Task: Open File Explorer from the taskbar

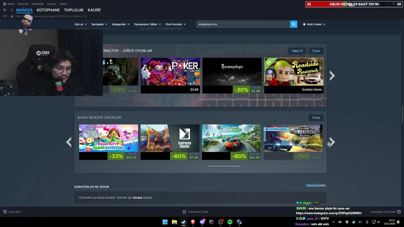Action: coord(174,222)
